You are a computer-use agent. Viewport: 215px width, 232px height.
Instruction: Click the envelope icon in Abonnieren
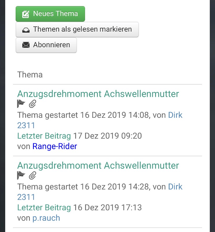26,45
